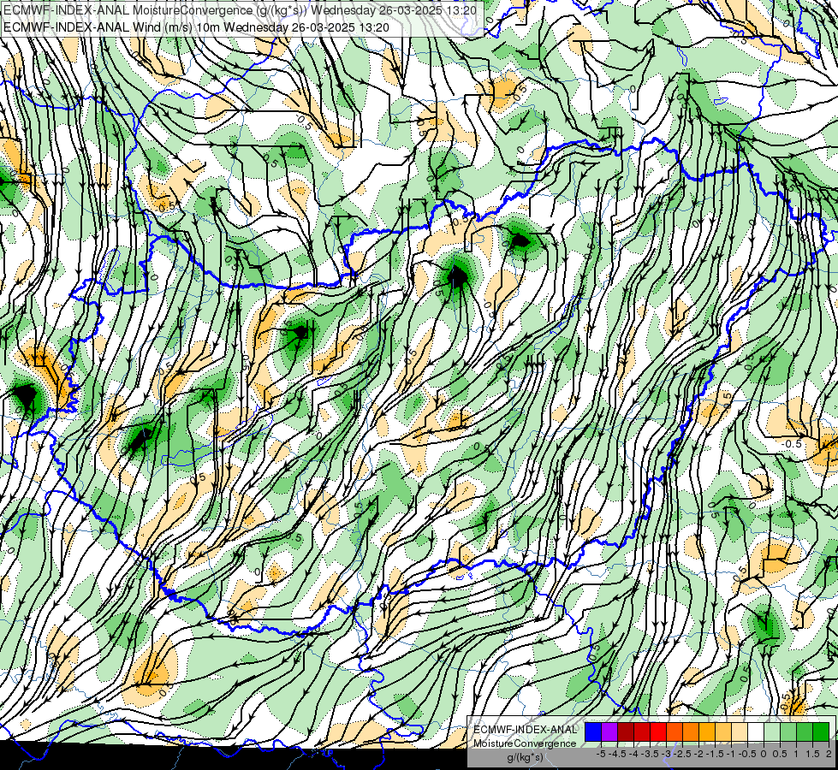This screenshot has width=838, height=770.
Task: Click the purple legend swatch
Action: coord(609,732)
